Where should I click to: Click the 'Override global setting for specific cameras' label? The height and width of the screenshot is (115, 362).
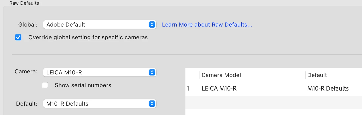[88, 37]
